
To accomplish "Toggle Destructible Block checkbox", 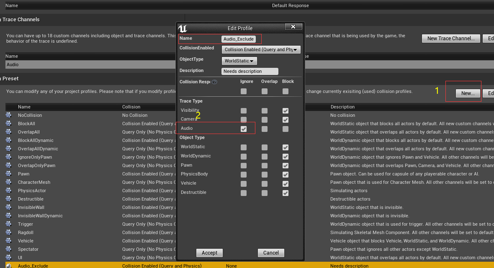I will tap(286, 193).
